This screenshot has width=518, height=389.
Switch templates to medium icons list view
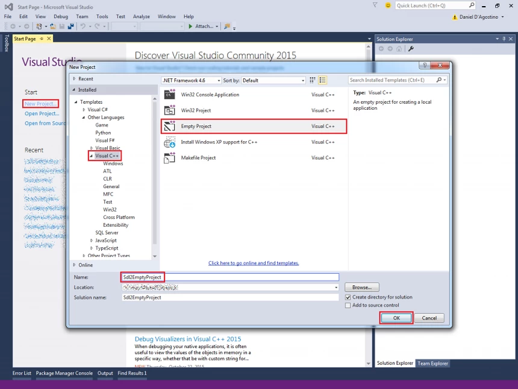pos(323,80)
